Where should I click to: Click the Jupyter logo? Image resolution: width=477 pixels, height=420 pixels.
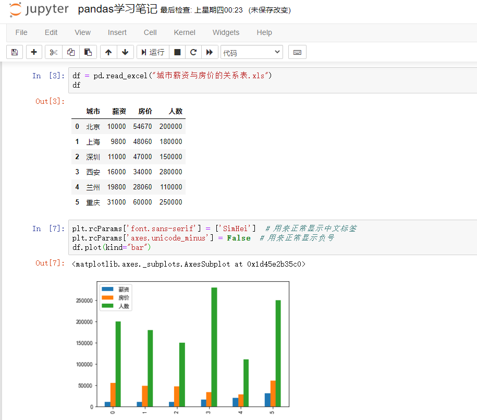pos(39,10)
